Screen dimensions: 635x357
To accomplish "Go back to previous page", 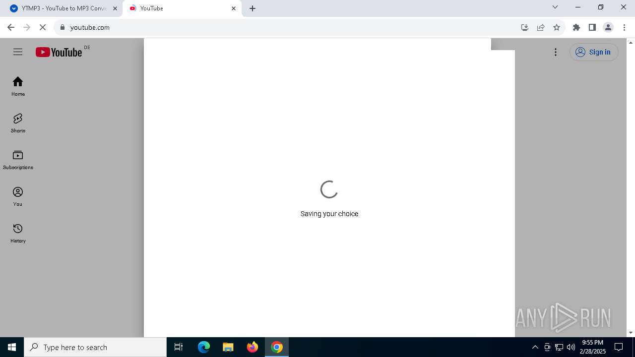I will (11, 27).
